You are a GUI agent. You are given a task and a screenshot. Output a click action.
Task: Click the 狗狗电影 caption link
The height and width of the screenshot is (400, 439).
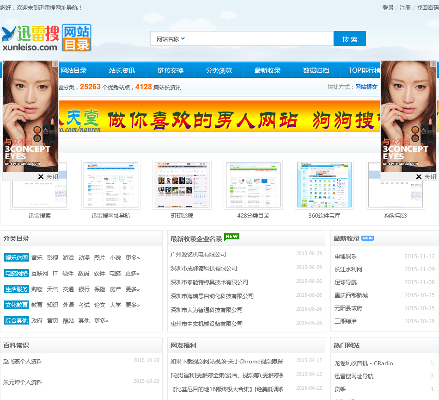click(x=395, y=215)
